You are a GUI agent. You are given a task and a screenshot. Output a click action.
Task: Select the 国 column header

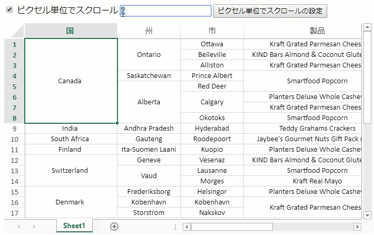click(70, 31)
